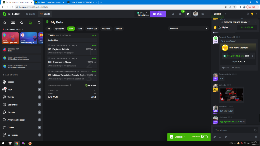Select the Won bets filter

(71, 29)
